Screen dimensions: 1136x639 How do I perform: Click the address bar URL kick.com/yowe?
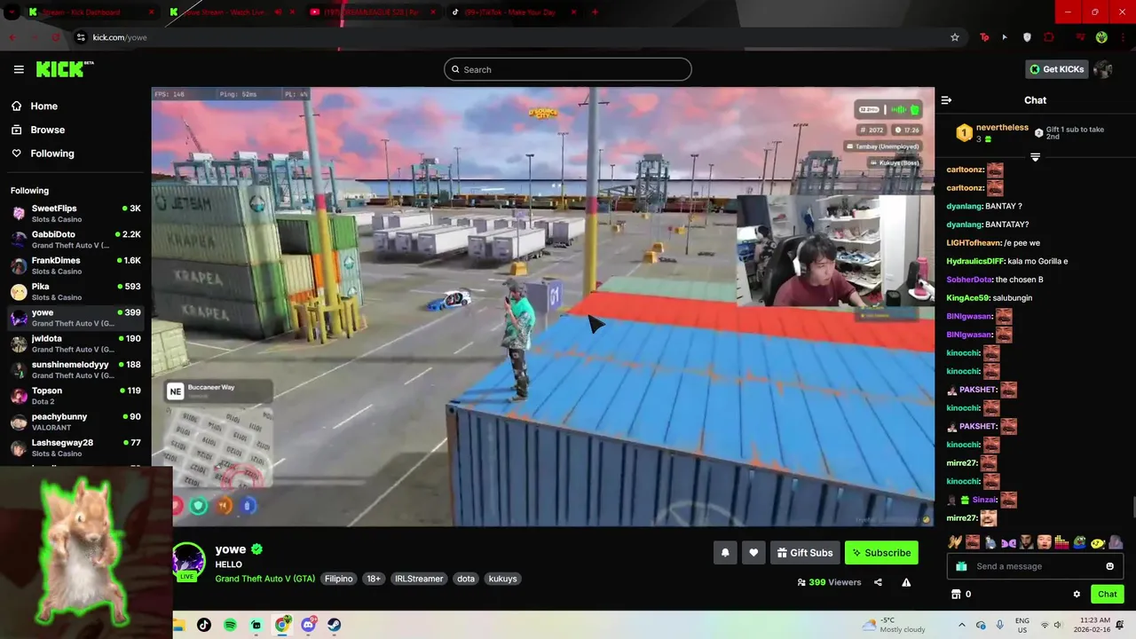120,37
